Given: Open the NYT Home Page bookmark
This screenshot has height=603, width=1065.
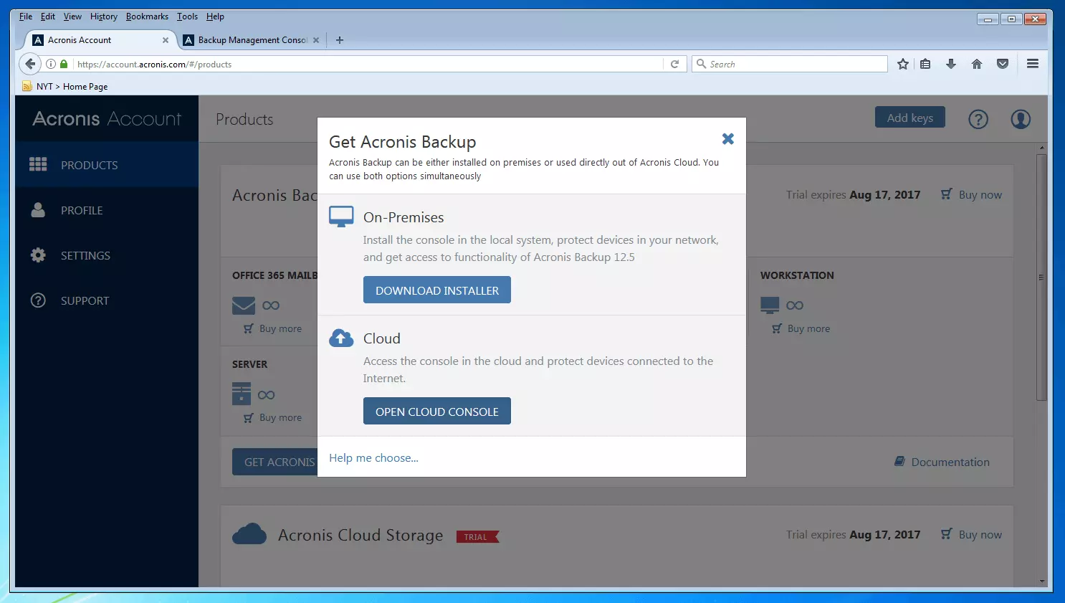Looking at the screenshot, I should coord(65,86).
